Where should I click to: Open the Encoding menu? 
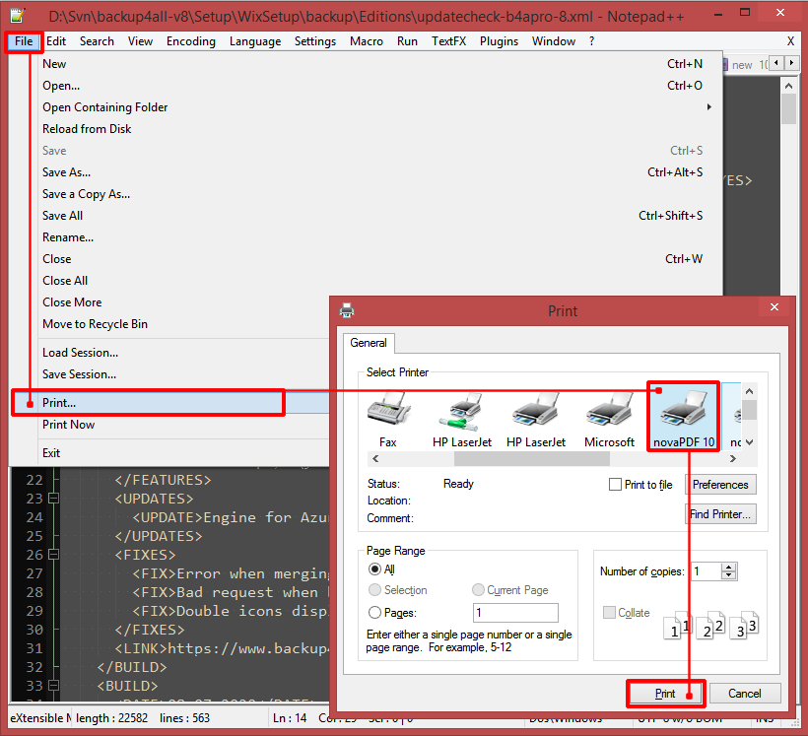(x=191, y=41)
